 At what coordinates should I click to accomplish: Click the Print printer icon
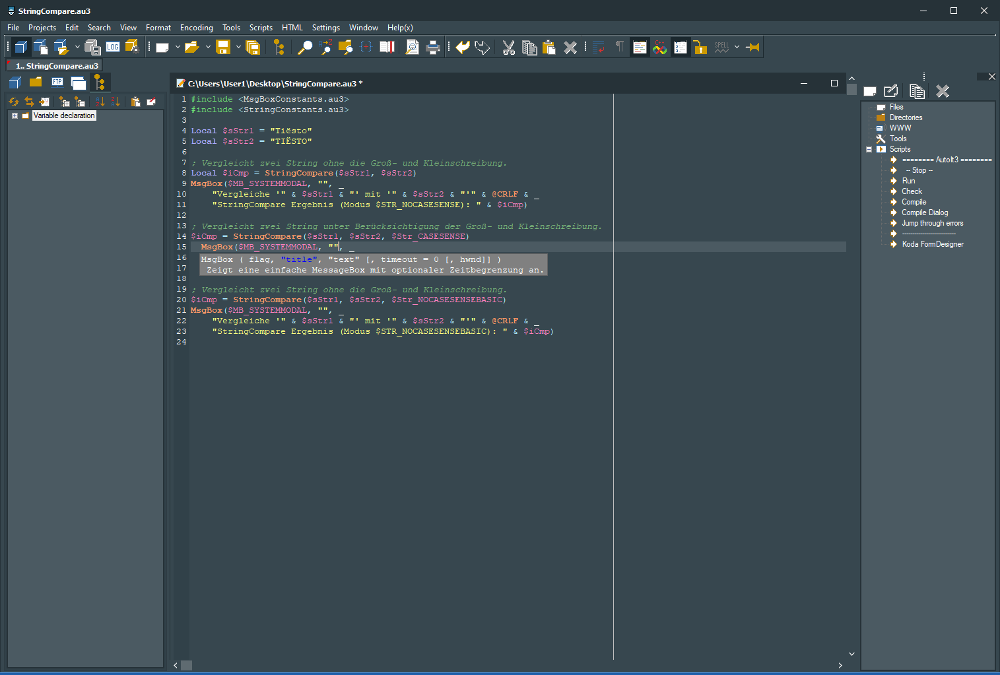(x=433, y=47)
